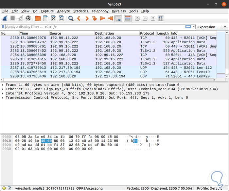
Task: Sort packets by Source column
Action: pos(72,34)
